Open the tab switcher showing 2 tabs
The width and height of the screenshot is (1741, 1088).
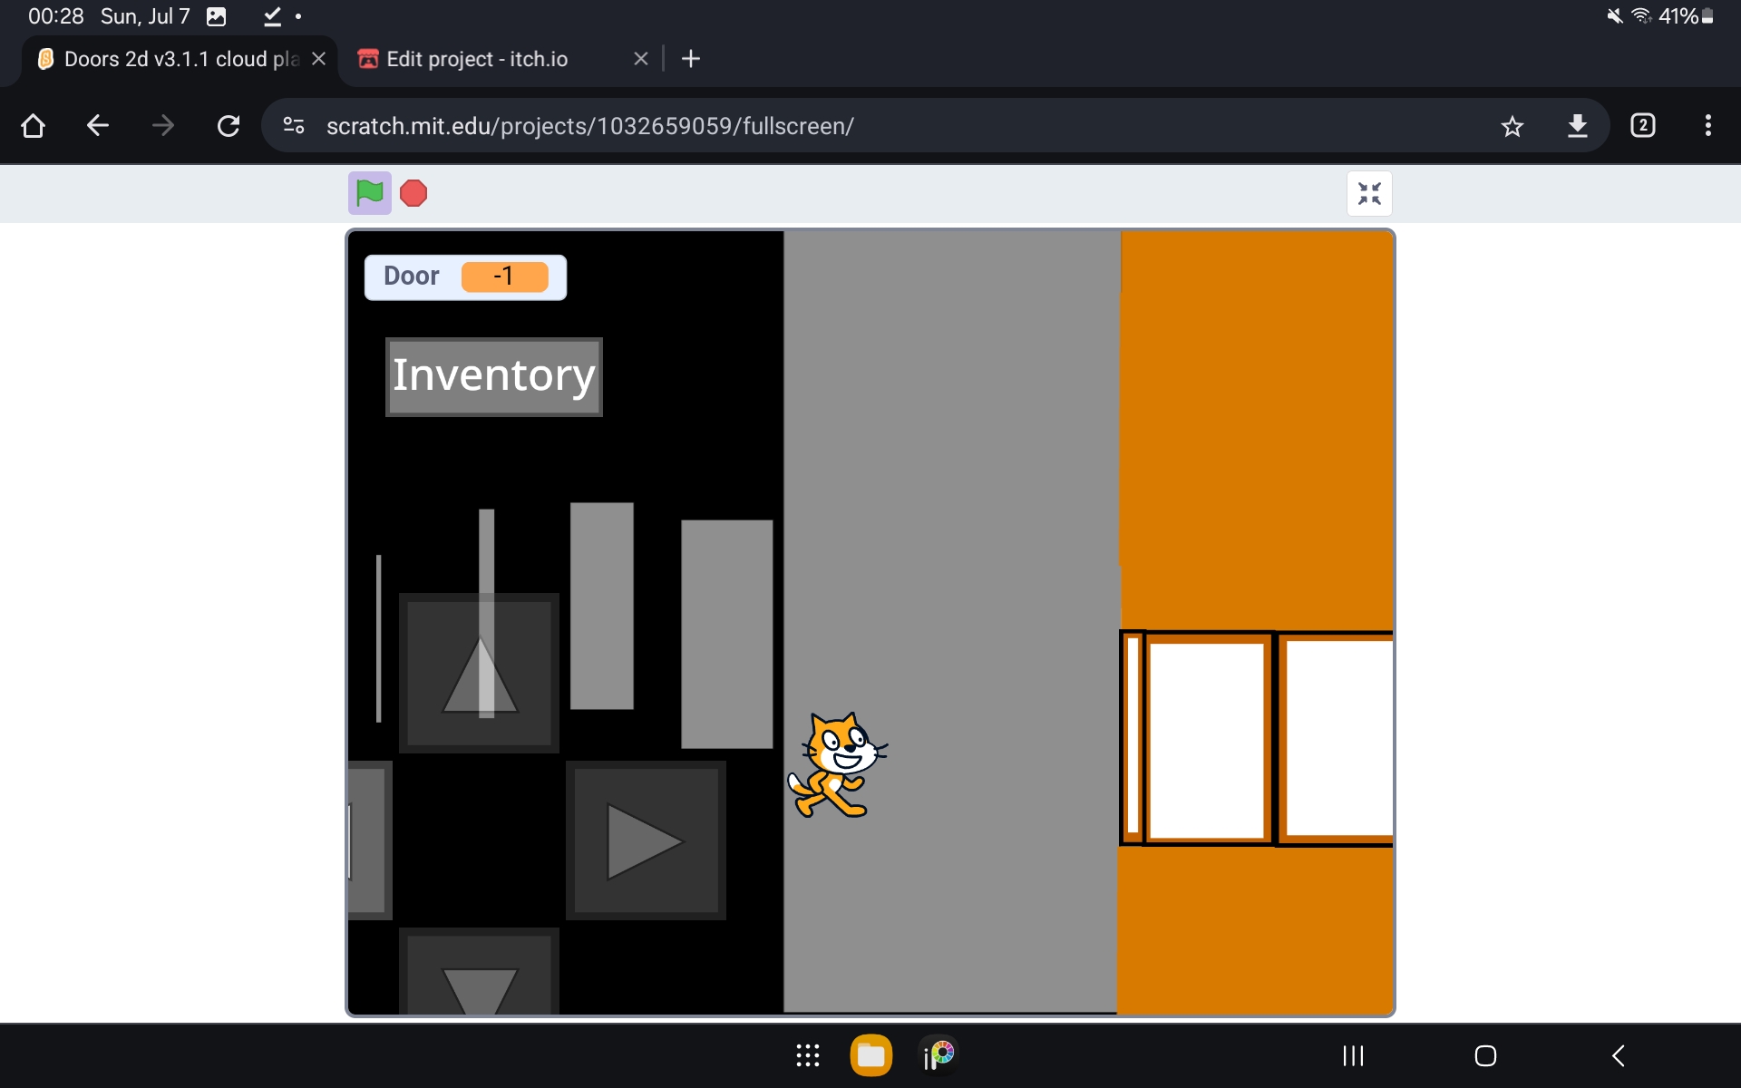coord(1642,126)
